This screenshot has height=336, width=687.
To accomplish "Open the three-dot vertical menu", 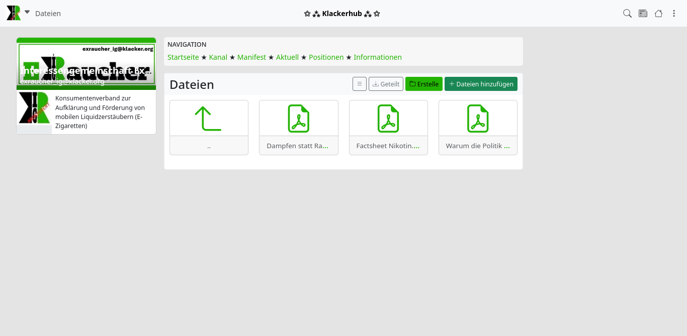I will point(674,14).
